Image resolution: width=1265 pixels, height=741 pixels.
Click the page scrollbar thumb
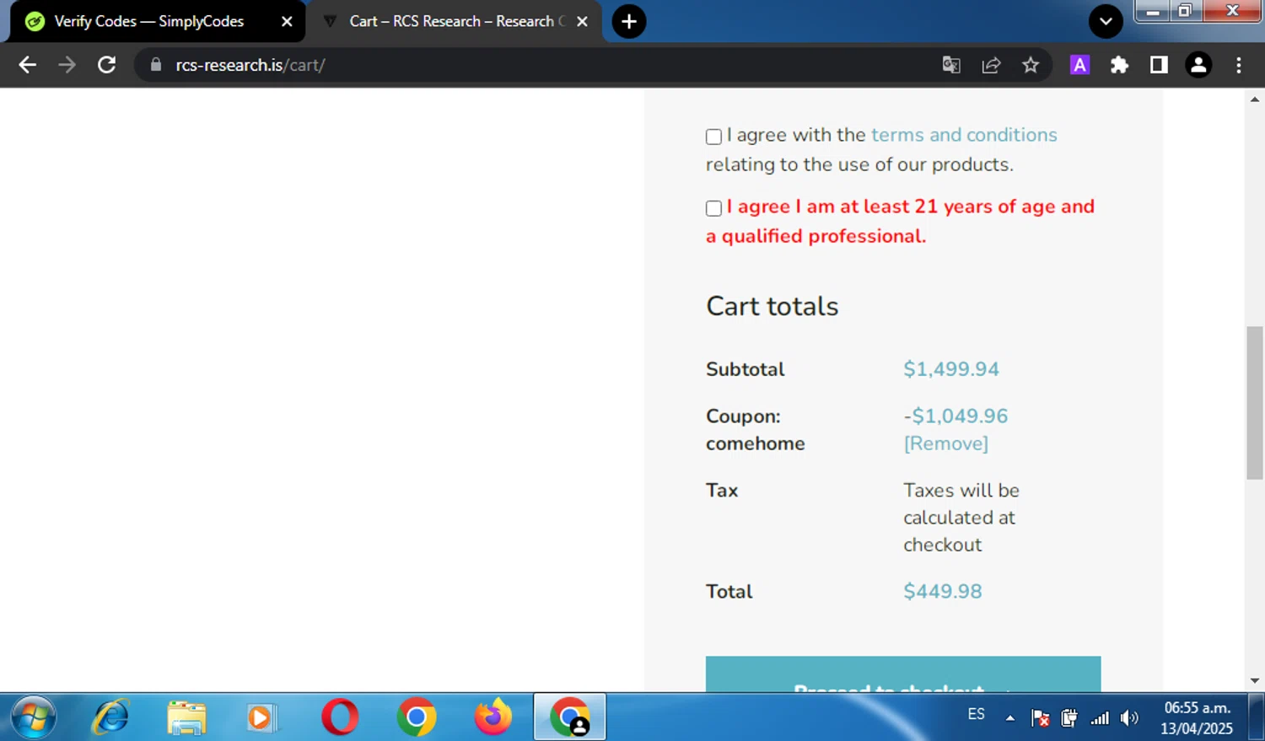[1255, 403]
